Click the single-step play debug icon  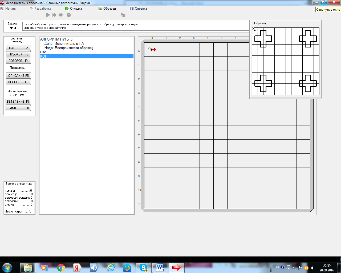48,15
